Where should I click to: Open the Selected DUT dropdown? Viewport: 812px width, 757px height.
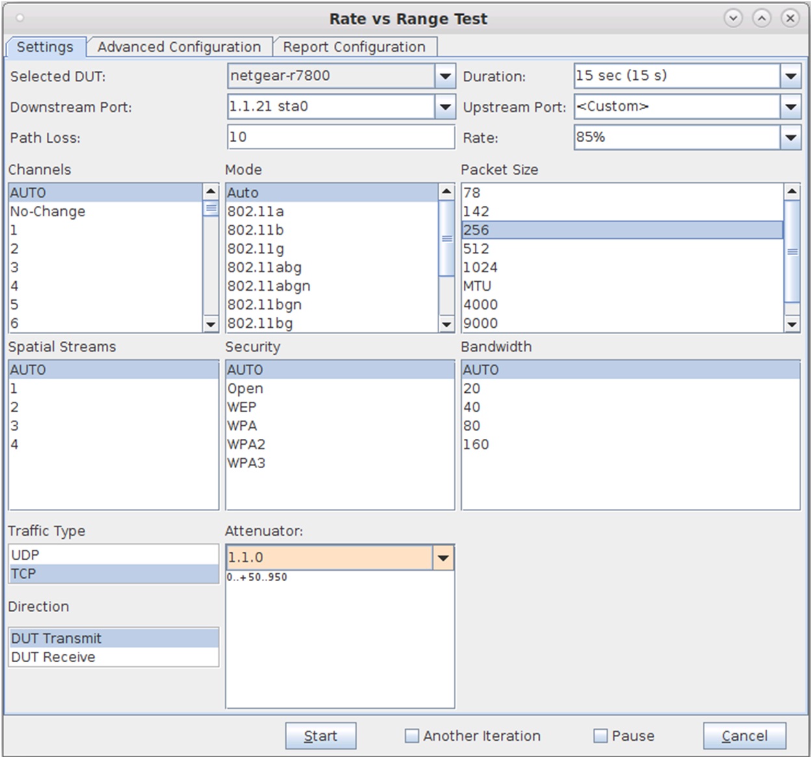[444, 76]
